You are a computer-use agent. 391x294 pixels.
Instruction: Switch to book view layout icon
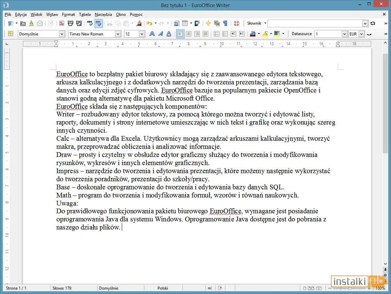pos(319,288)
